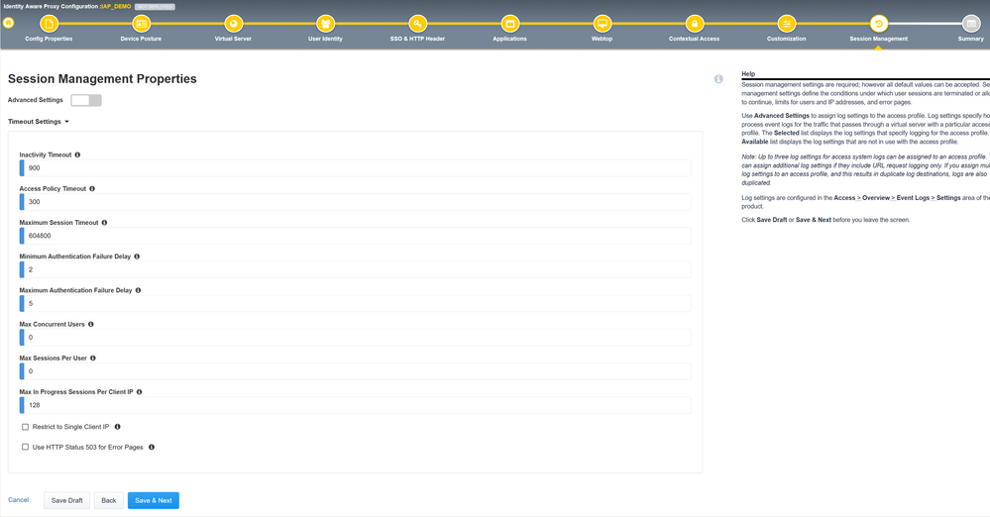Viewport: 990px width, 517px height.
Task: Click the Config Properties step label
Action: click(x=49, y=39)
